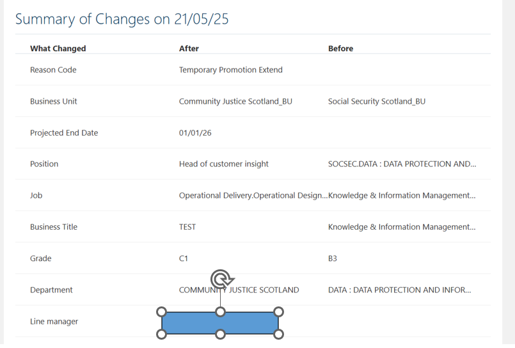Screen dimensions: 515x348
Task: Click the bottom-middle handle of blue rectangle
Action: tap(220, 334)
